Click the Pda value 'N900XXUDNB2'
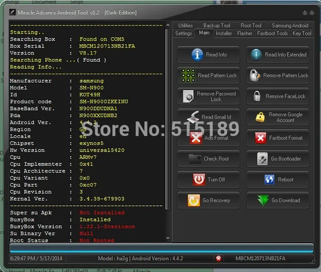Viewport: 321px width, 272px height. point(98,115)
